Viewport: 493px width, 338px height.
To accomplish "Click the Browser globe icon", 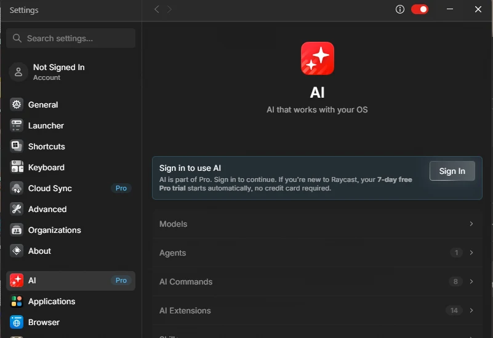I will click(17, 322).
